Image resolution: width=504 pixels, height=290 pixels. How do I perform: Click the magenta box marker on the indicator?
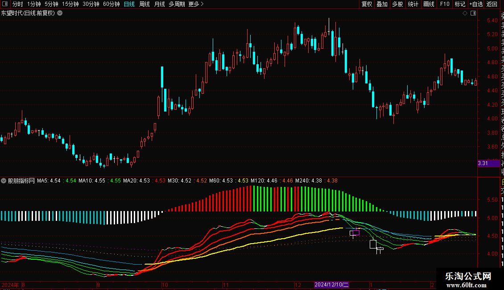click(356, 232)
